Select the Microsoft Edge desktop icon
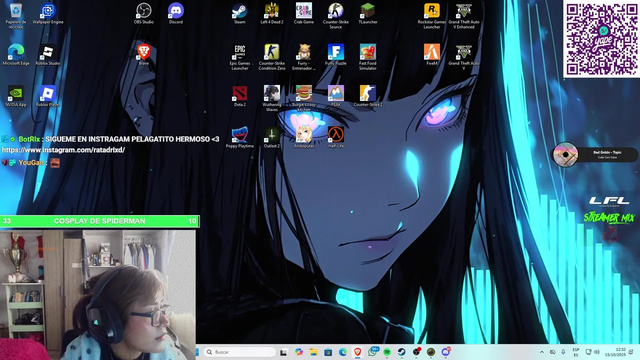 click(16, 55)
